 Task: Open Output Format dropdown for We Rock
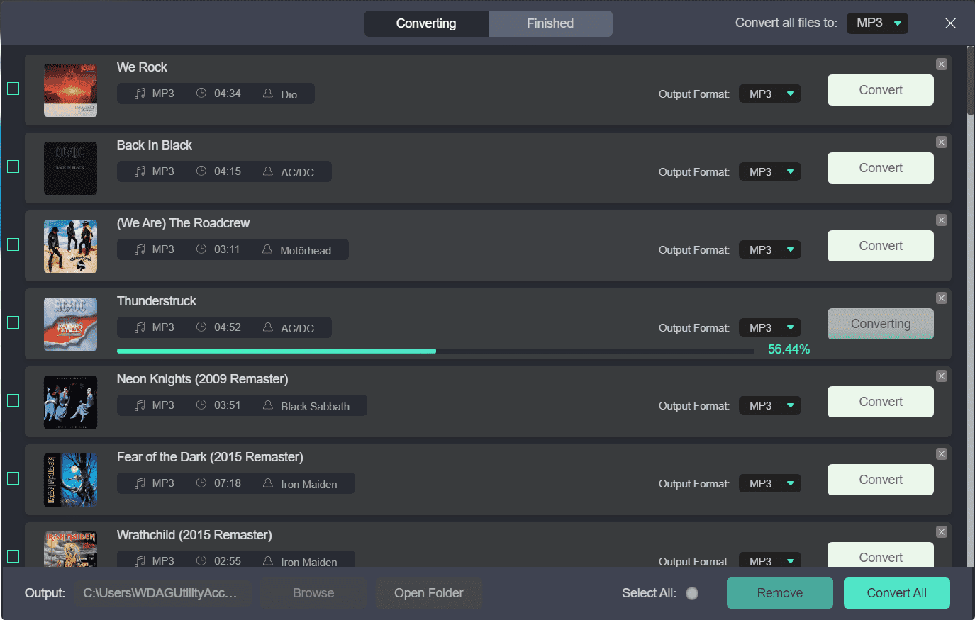coord(770,94)
